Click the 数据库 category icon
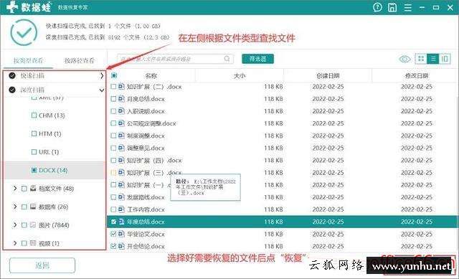 pyautogui.click(x=33, y=207)
